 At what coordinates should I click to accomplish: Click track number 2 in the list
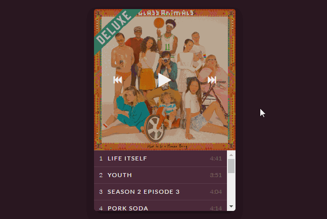click(101, 175)
